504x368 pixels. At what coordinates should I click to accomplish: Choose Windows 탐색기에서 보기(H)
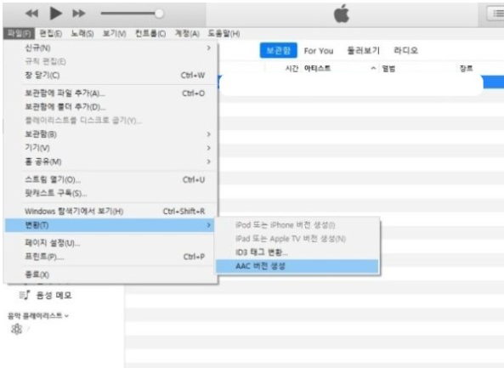(110, 211)
